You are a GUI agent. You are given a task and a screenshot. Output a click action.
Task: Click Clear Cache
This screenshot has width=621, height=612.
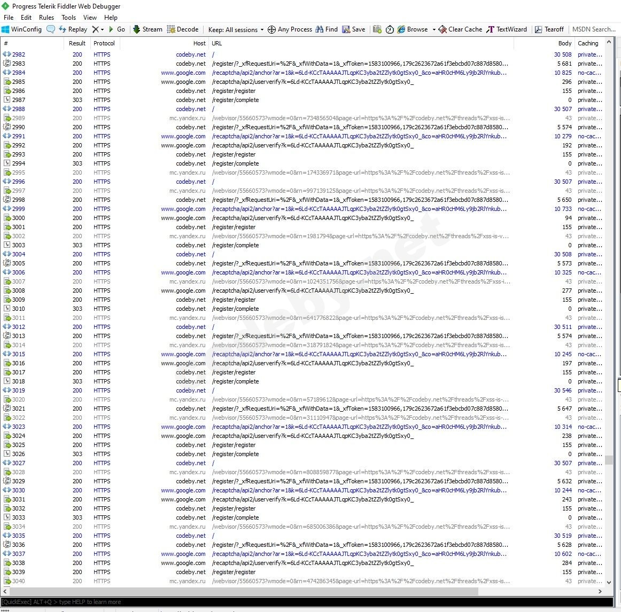(460, 29)
